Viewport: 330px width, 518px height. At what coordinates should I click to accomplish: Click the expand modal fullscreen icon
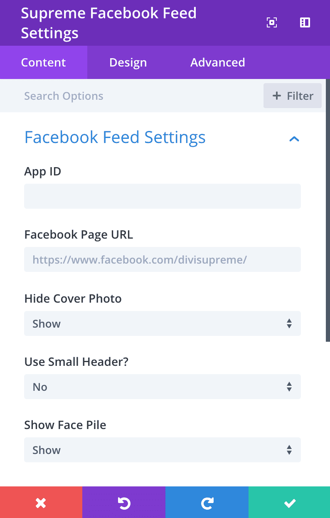click(271, 22)
